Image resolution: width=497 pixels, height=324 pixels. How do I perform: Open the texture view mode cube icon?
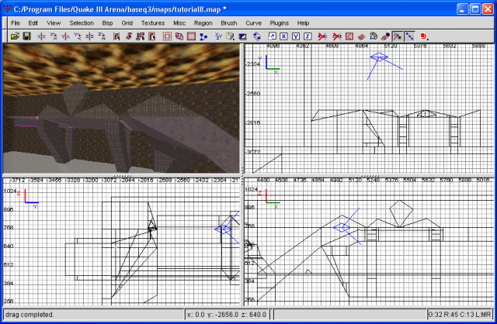(231, 36)
